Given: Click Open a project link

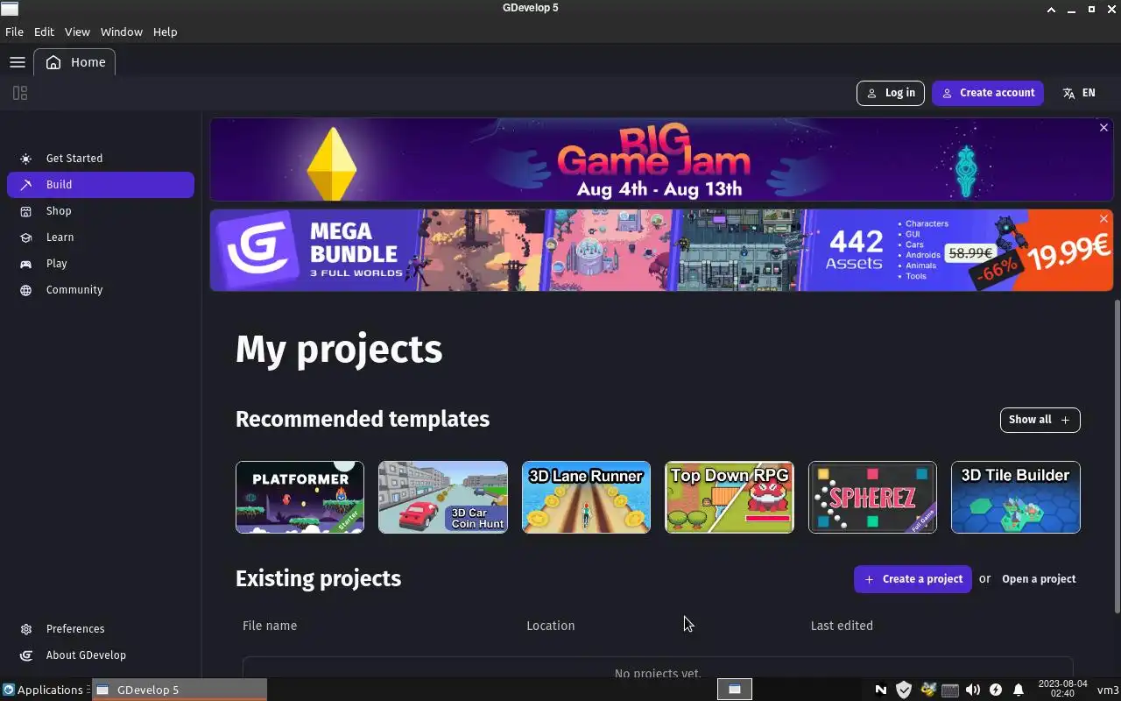Looking at the screenshot, I should pos(1039,579).
